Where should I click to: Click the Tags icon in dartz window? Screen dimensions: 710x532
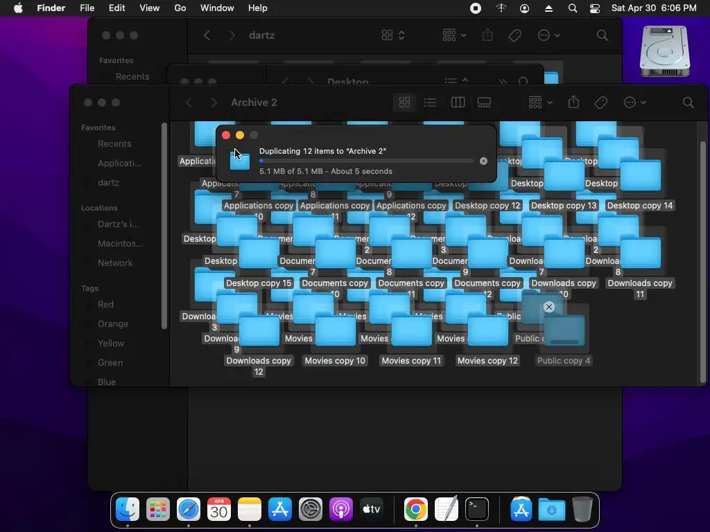(x=515, y=35)
